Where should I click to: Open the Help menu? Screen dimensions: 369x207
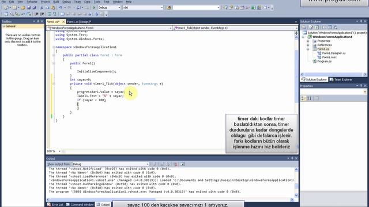pyautogui.click(x=129, y=2)
